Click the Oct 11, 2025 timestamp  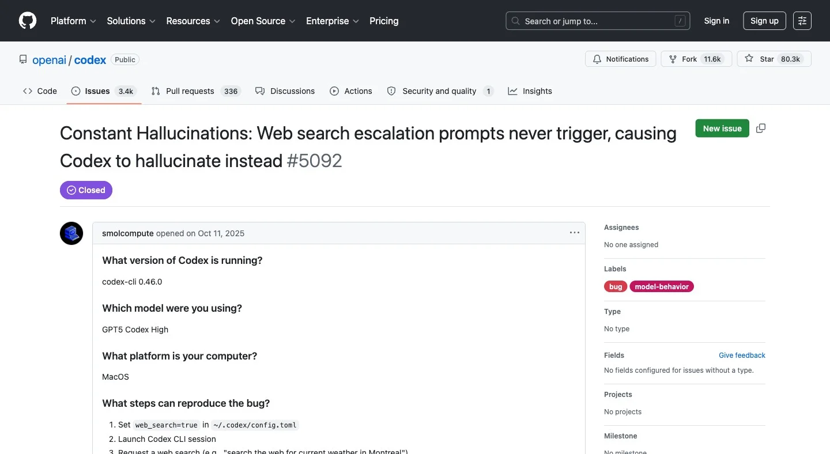221,233
